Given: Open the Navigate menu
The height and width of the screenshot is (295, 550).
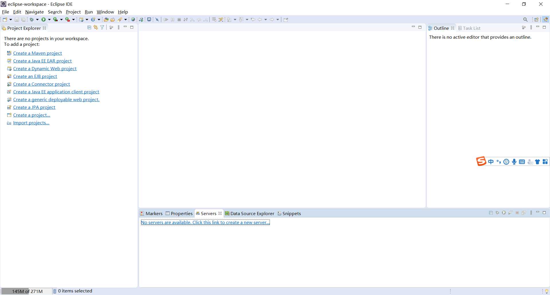Looking at the screenshot, I should click(x=34, y=12).
